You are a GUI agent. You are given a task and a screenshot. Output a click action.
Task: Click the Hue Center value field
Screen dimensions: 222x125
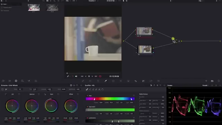tap(101, 102)
